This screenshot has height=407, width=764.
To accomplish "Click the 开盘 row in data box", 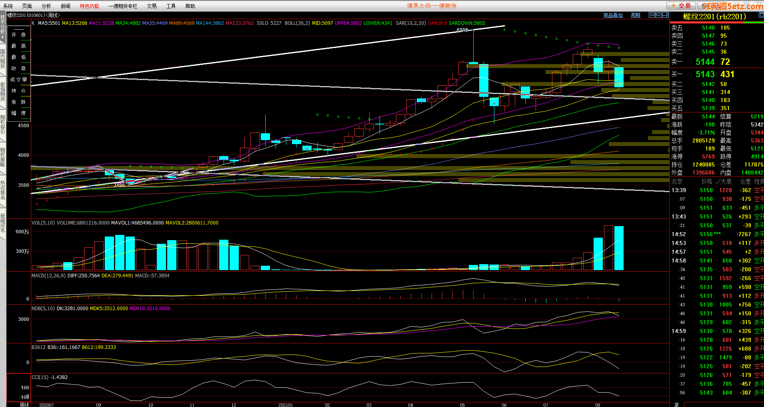I will pyautogui.click(x=19, y=35).
